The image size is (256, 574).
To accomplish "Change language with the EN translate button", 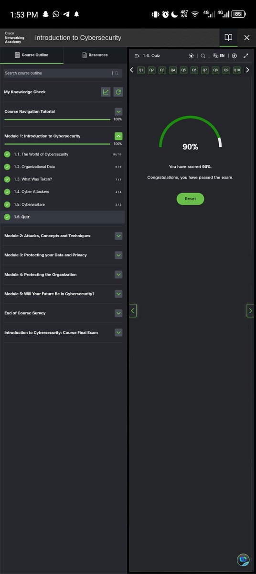I will pos(219,56).
